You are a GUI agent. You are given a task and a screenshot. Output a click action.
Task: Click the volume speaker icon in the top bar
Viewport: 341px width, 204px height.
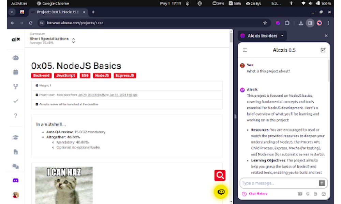[310, 3]
